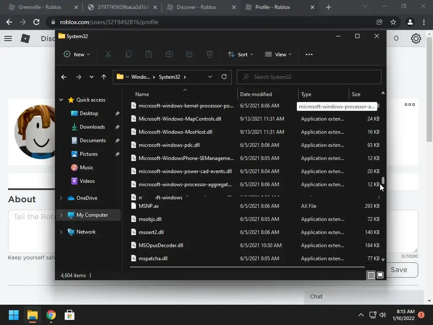The image size is (433, 325).
Task: Switch to details view icon in status bar
Action: coord(371,275)
